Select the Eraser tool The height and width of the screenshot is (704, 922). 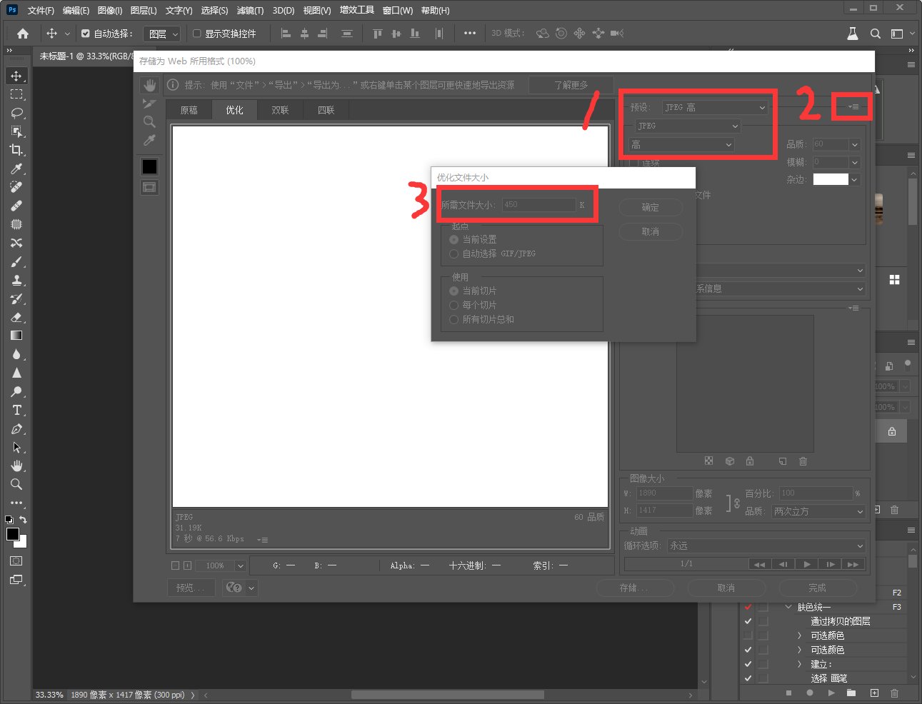[16, 317]
